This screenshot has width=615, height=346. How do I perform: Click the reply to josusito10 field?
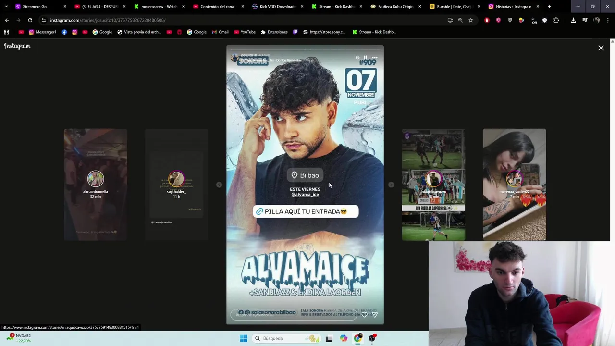[294, 315]
